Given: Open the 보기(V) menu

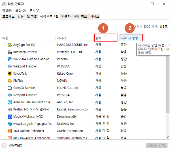Looking at the screenshot, I should [x=34, y=11].
